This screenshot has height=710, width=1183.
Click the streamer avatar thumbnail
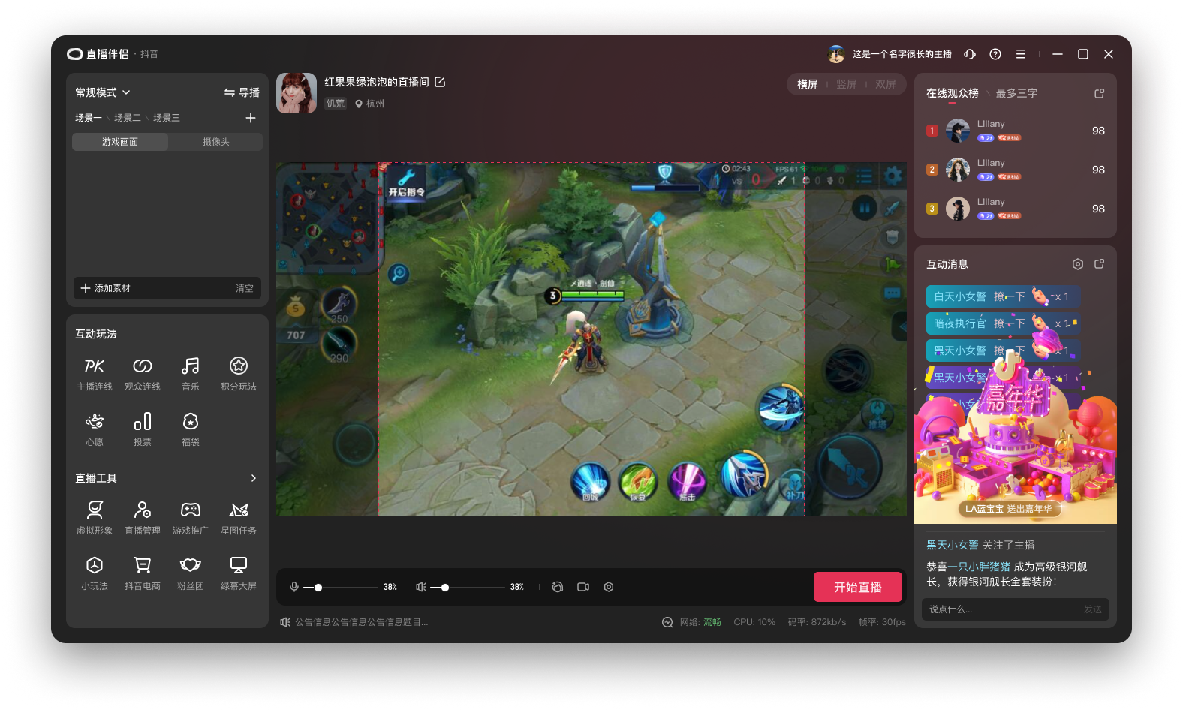[x=297, y=93]
